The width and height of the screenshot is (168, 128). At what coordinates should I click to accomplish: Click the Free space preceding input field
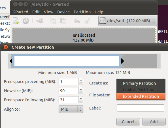69,82
